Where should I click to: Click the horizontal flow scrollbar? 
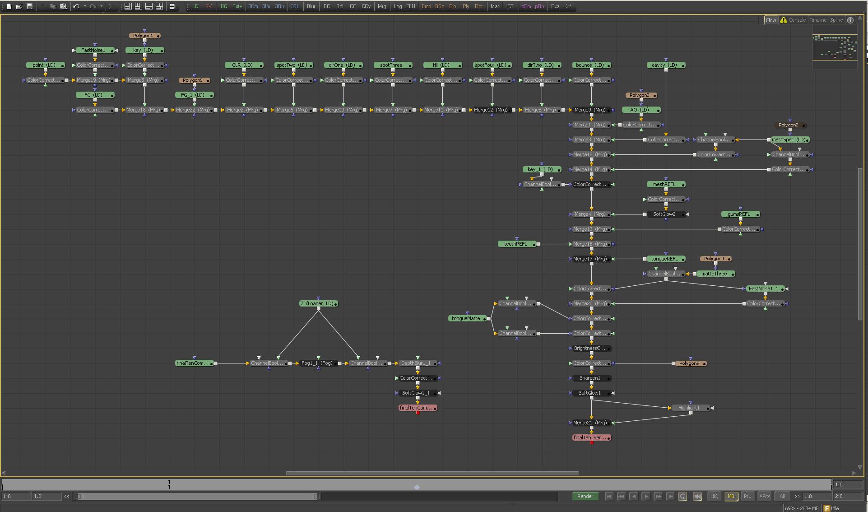[x=432, y=473]
